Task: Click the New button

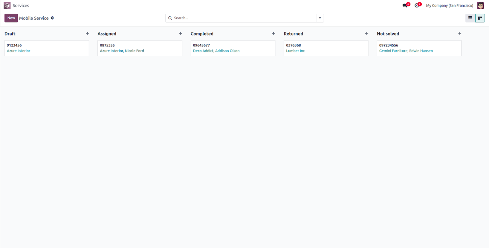Action: 11,18
